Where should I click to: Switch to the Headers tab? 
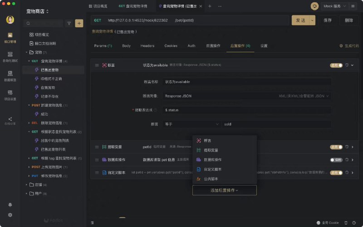tap(147, 46)
